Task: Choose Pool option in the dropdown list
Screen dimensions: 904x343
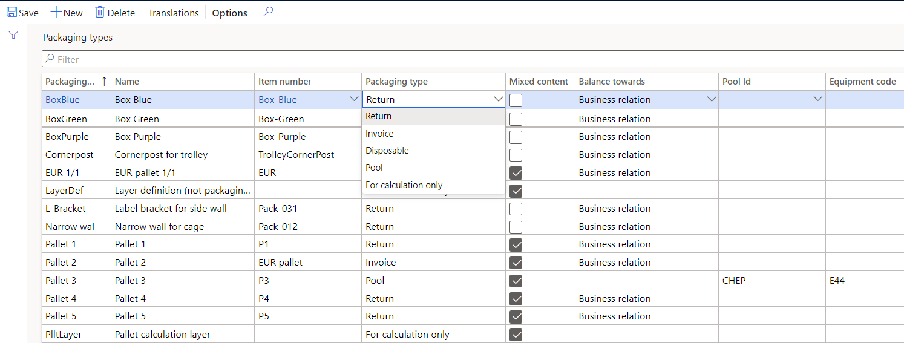Action: (x=375, y=168)
